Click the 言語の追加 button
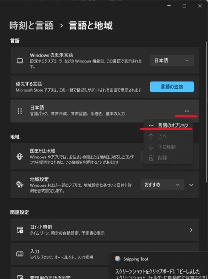Image resolution: width=208 pixels, height=279 pixels. point(172,87)
